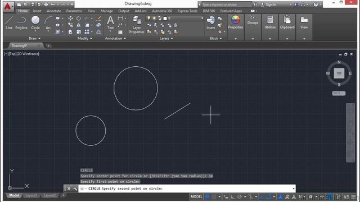
Task: Toggle Object Snap in status bar
Action: point(268,196)
